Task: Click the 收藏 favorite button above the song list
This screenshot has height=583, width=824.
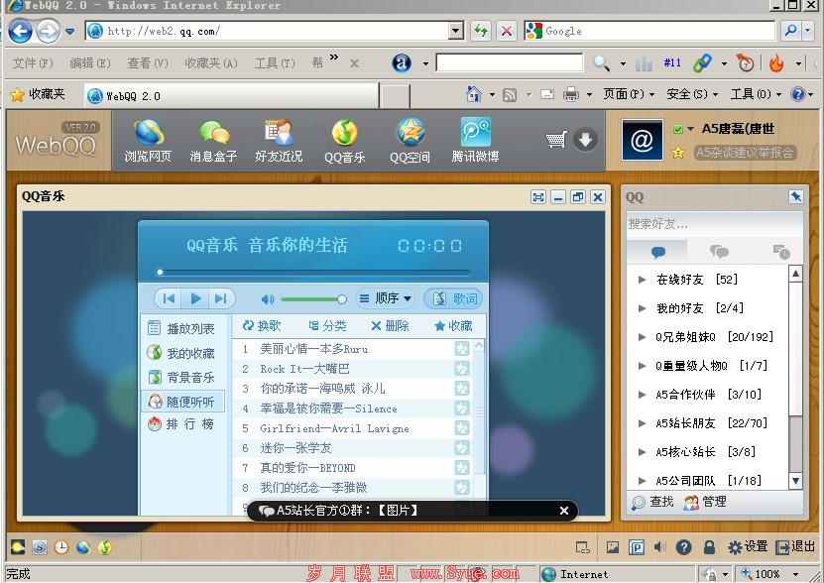Action: click(453, 326)
